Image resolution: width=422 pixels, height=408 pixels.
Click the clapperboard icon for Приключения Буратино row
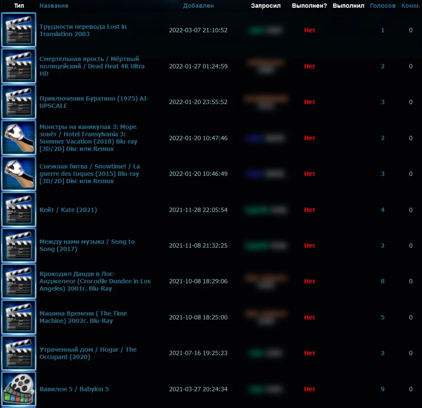point(18,102)
